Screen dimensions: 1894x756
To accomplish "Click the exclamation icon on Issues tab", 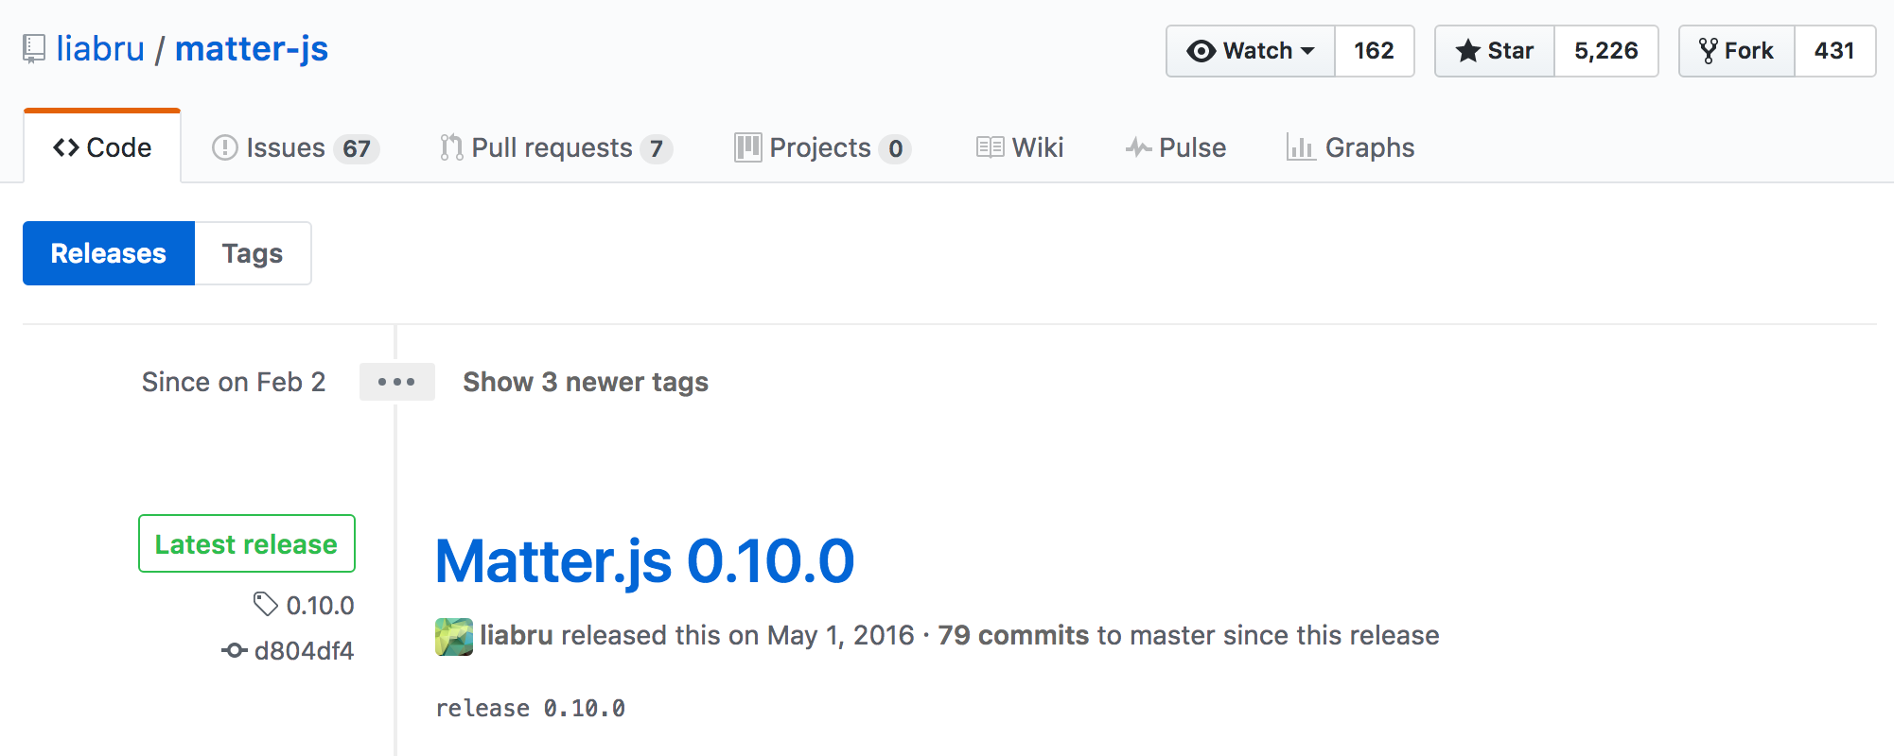I will (x=225, y=147).
